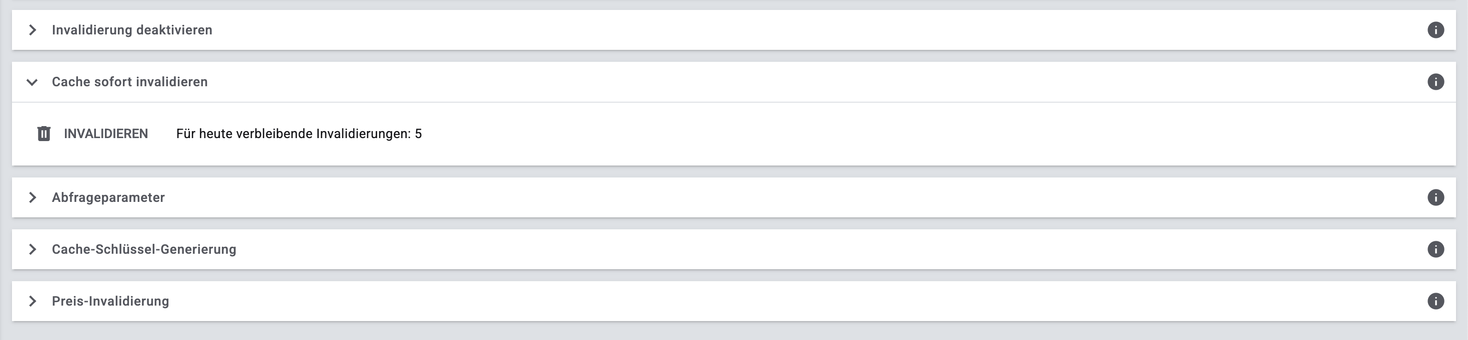The width and height of the screenshot is (1468, 340).
Task: Collapse the Cache sofort invalidieren chevron
Action: tap(32, 82)
